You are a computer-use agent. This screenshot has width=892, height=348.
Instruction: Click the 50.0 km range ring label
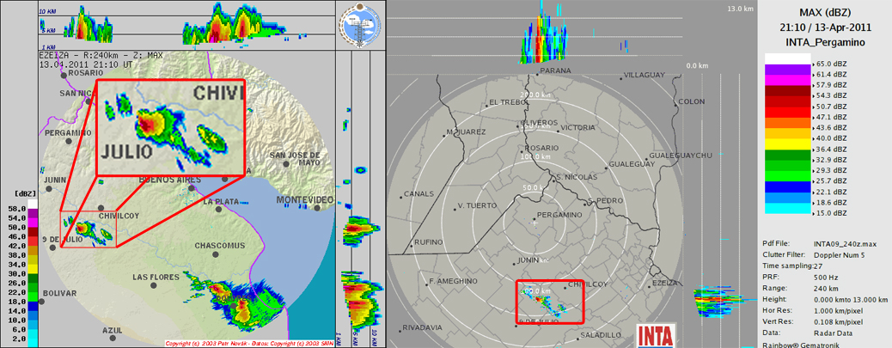click(536, 187)
